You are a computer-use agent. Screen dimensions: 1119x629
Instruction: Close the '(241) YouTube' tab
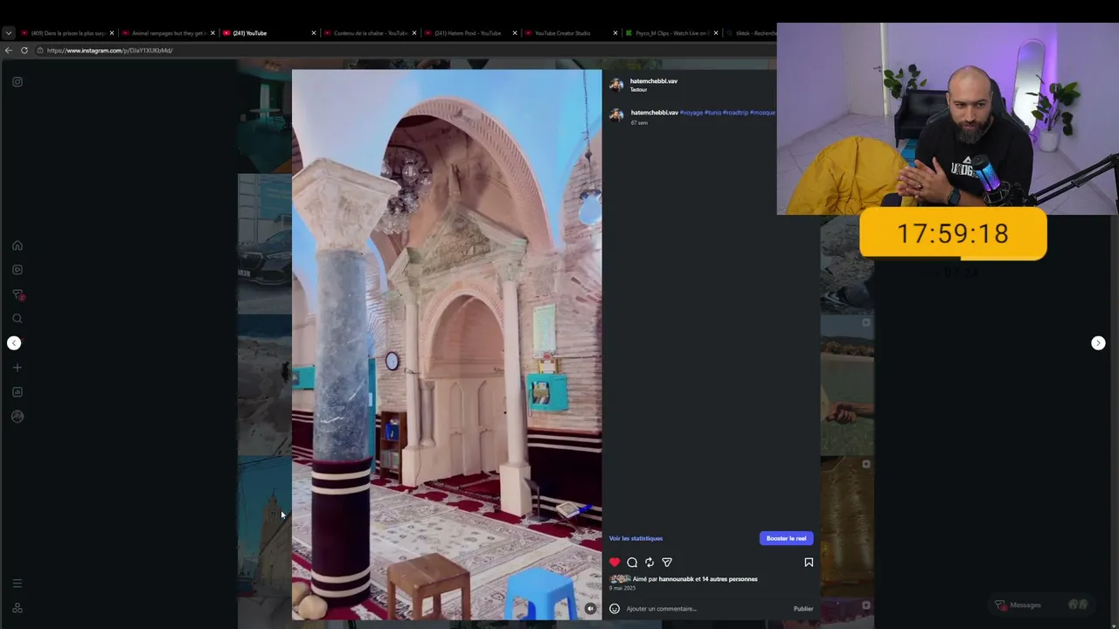(314, 33)
